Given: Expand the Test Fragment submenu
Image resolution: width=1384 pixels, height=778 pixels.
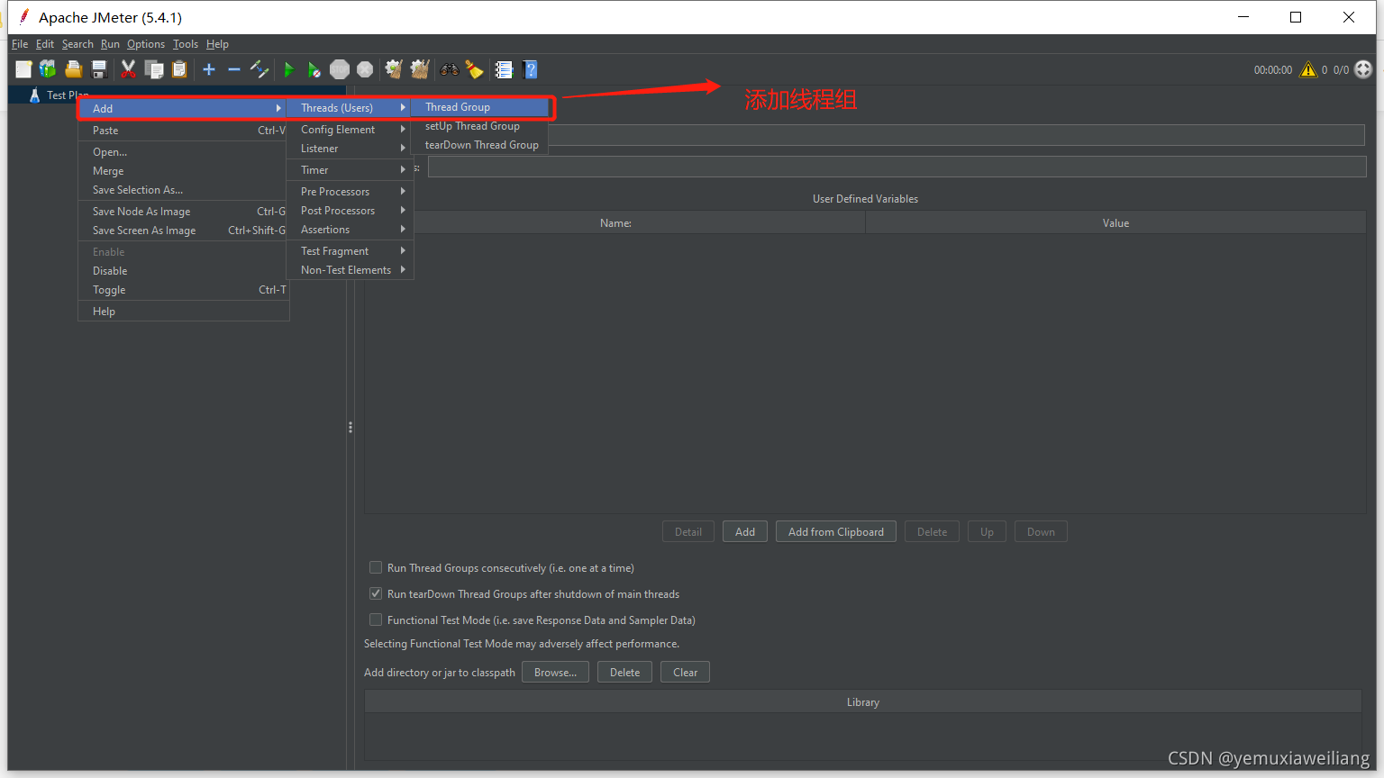Looking at the screenshot, I should pyautogui.click(x=350, y=251).
